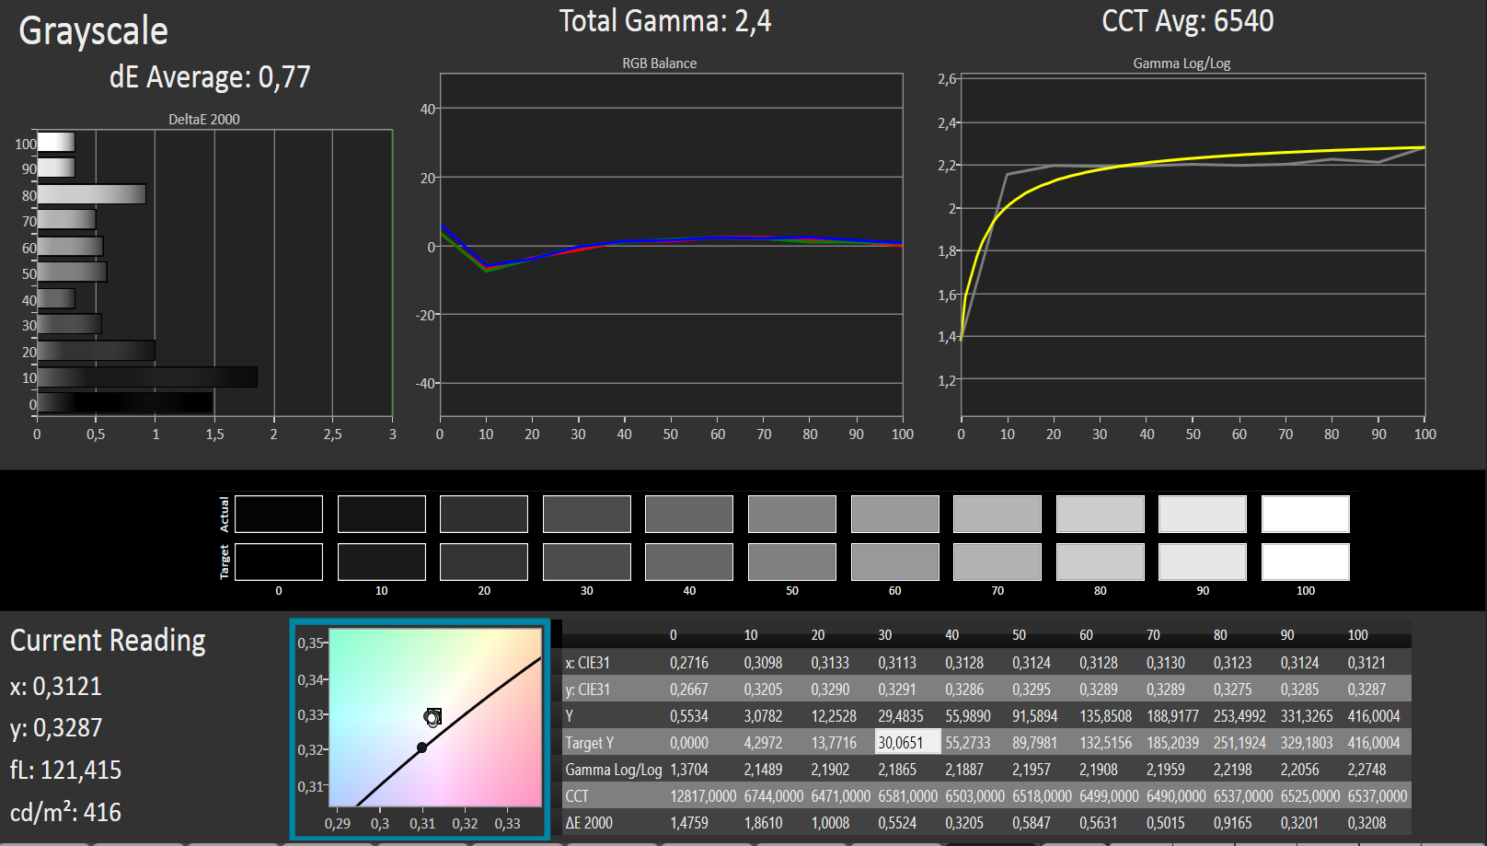Click the Actual white swatch at 100
1487x846 pixels.
1306,514
